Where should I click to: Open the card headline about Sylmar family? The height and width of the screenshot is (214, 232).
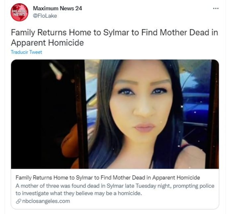tap(108, 177)
